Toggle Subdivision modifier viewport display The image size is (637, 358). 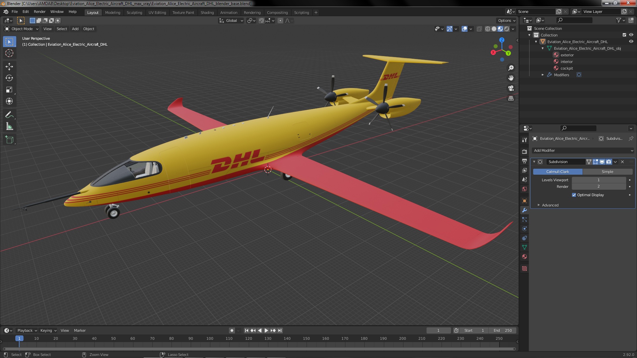(602, 162)
